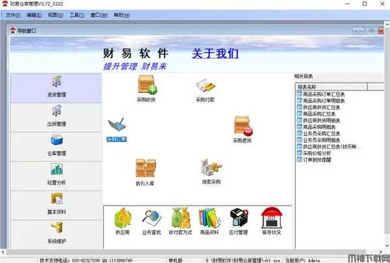
Task: Minimize the 导航窗口 inner window
Action: 358,31
